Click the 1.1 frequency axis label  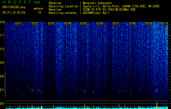[x=2, y=35]
